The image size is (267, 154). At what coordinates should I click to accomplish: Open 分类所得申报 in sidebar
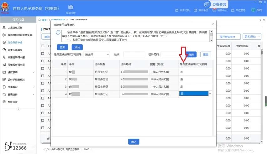pyautogui.click(x=15, y=50)
